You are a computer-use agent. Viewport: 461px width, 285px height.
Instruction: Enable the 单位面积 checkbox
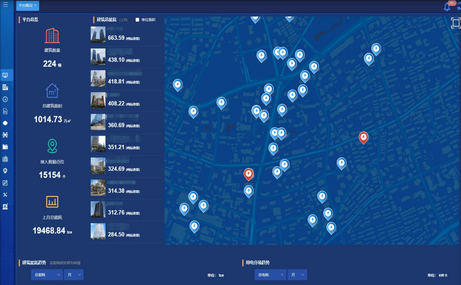coord(137,20)
